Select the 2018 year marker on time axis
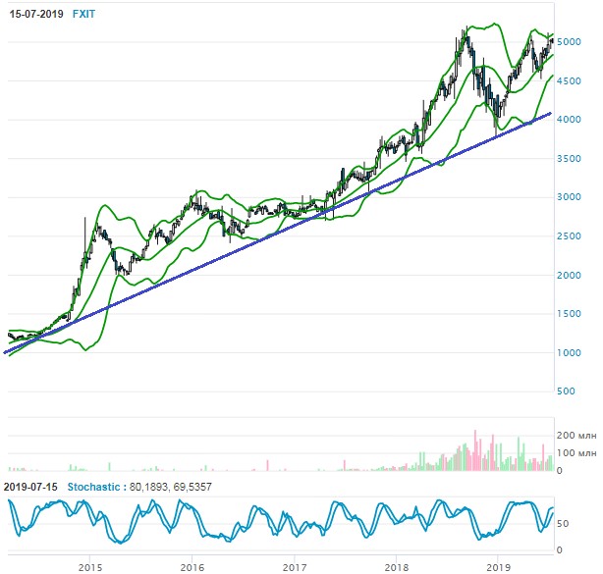The width and height of the screenshot is (603, 574). tap(397, 566)
